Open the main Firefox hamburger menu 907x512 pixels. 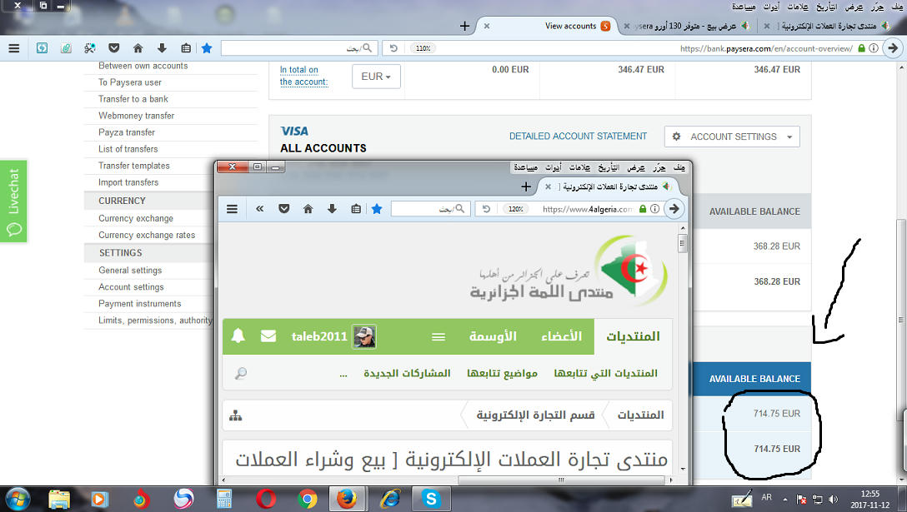13,48
